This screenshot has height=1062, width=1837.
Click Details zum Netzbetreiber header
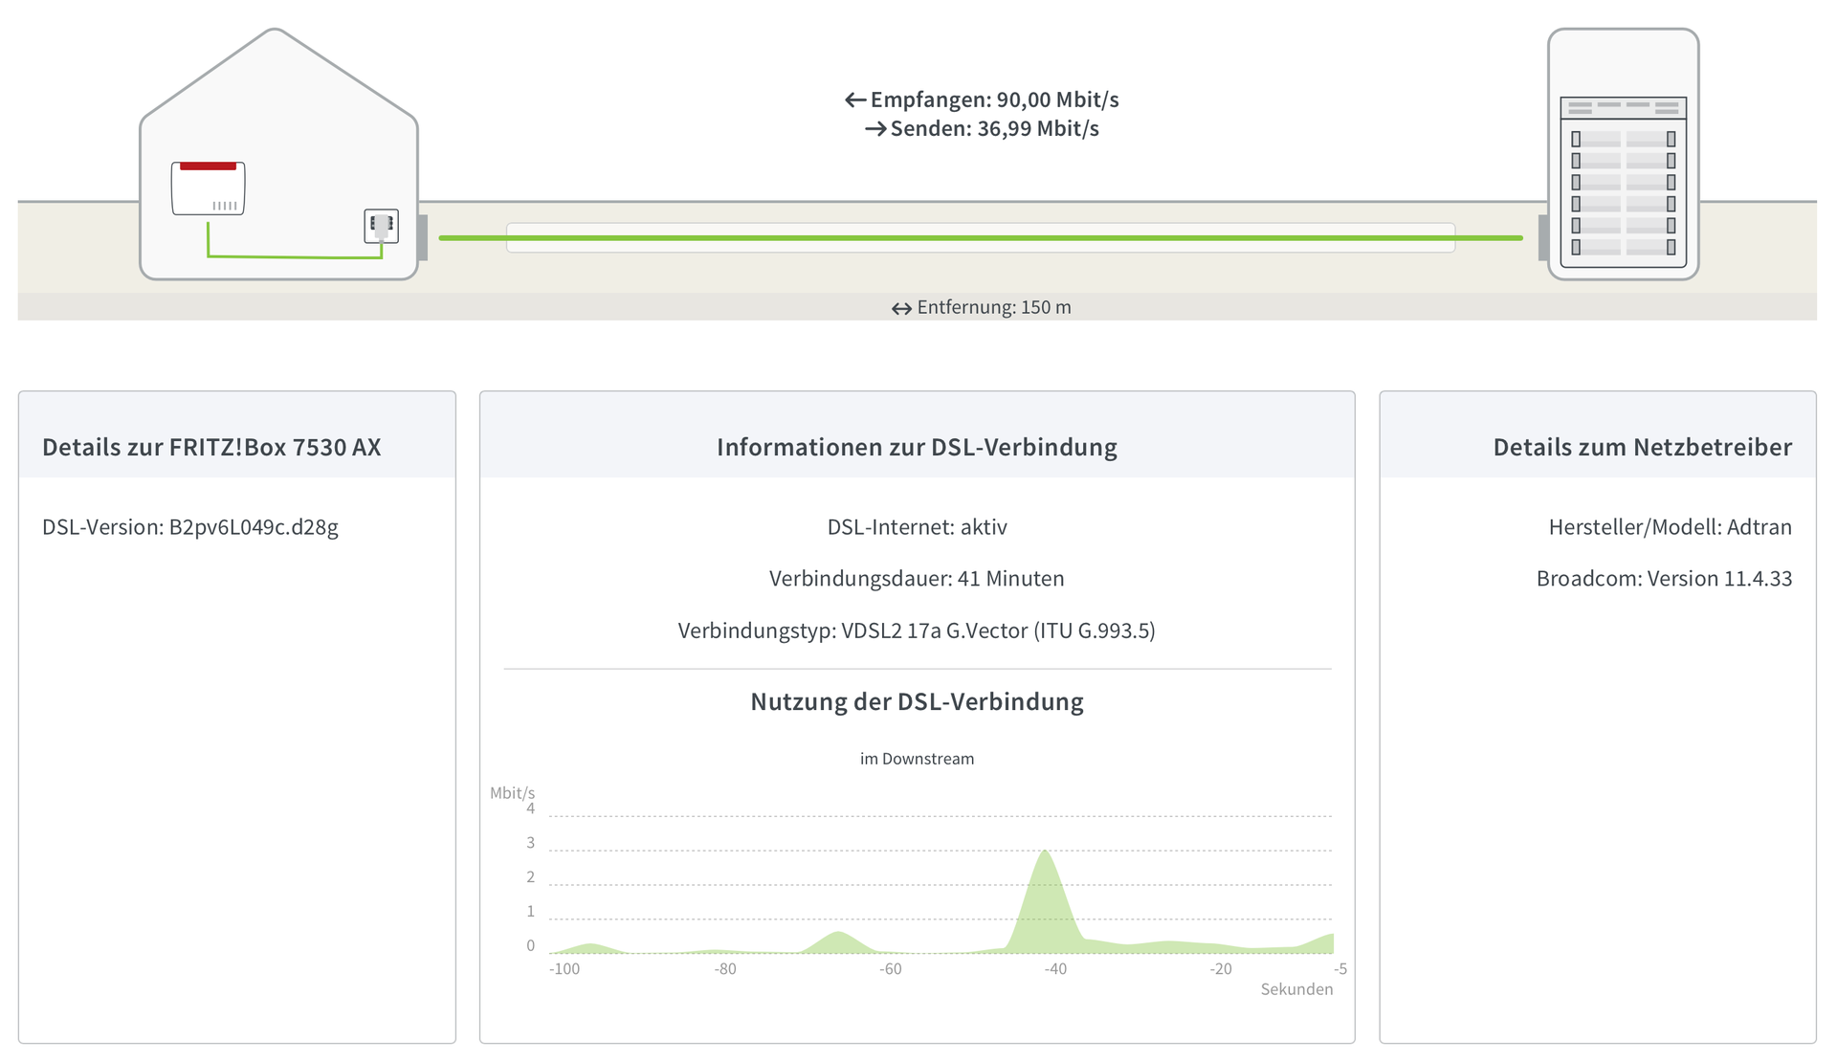coord(1642,447)
